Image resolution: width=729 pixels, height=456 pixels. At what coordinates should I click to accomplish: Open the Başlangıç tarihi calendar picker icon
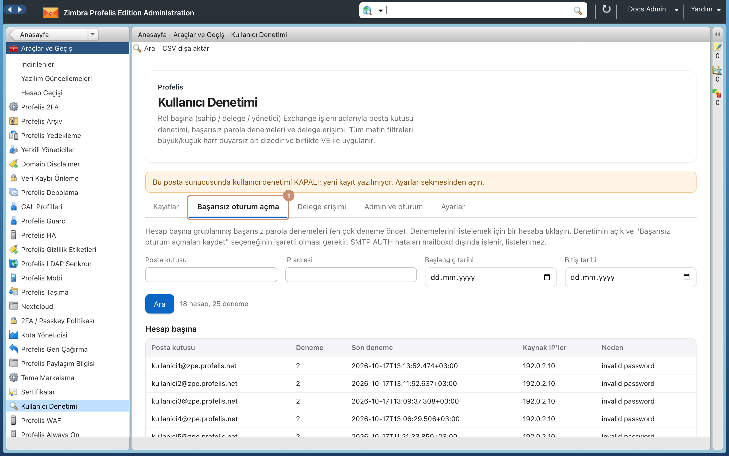[547, 277]
